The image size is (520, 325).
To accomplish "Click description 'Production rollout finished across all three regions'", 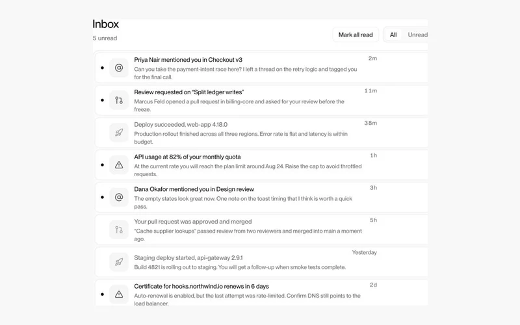I will coord(196,134).
